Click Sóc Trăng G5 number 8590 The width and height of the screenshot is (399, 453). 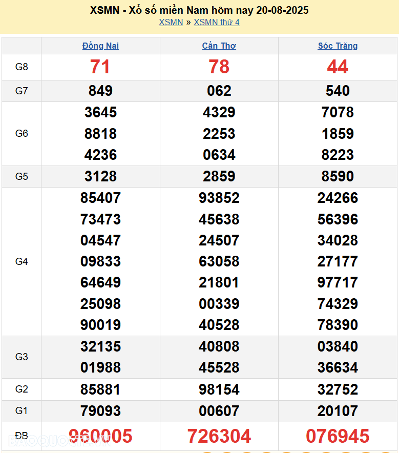tap(338, 176)
